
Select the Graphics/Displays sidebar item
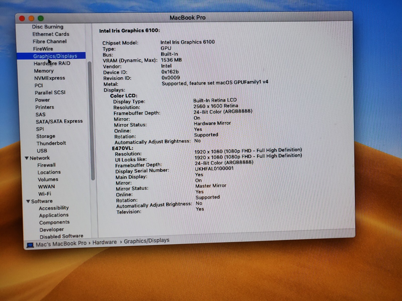point(51,56)
